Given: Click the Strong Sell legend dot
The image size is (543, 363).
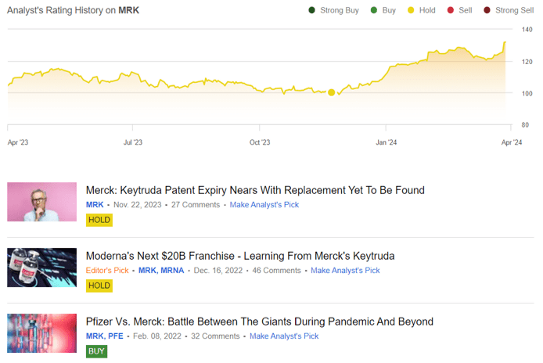Looking at the screenshot, I should (x=487, y=10).
